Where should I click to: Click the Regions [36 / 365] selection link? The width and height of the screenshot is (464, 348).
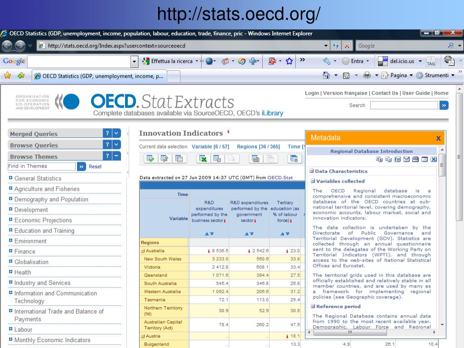258,146
